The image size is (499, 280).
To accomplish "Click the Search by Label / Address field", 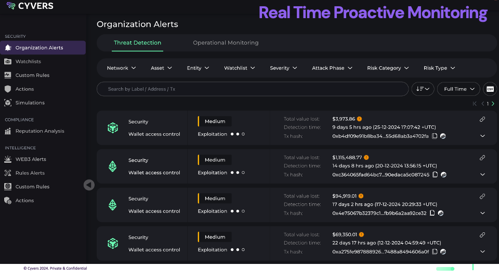I will [x=252, y=89].
